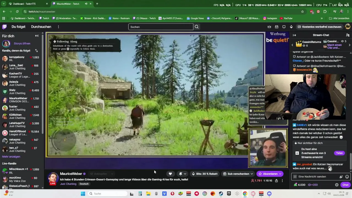Show more bookmarks with chevron
The height and width of the screenshot is (198, 352).
(321, 18)
